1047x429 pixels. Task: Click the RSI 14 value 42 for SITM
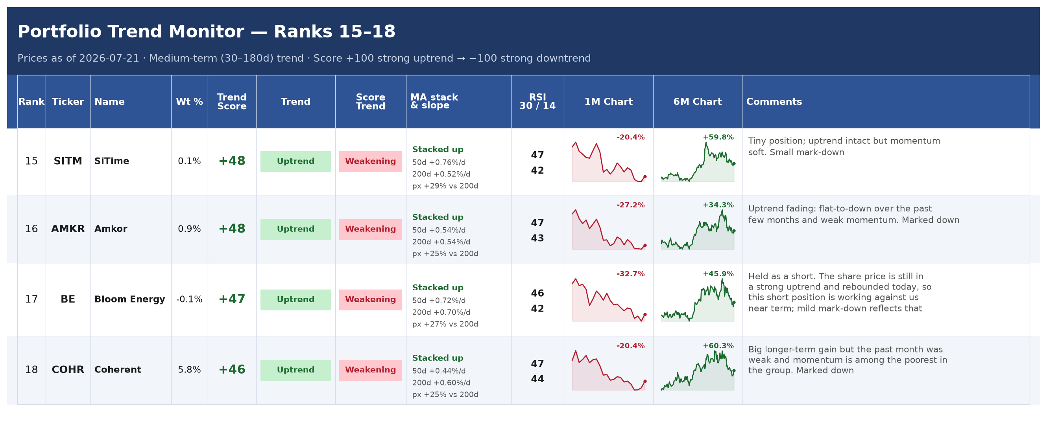tap(537, 170)
